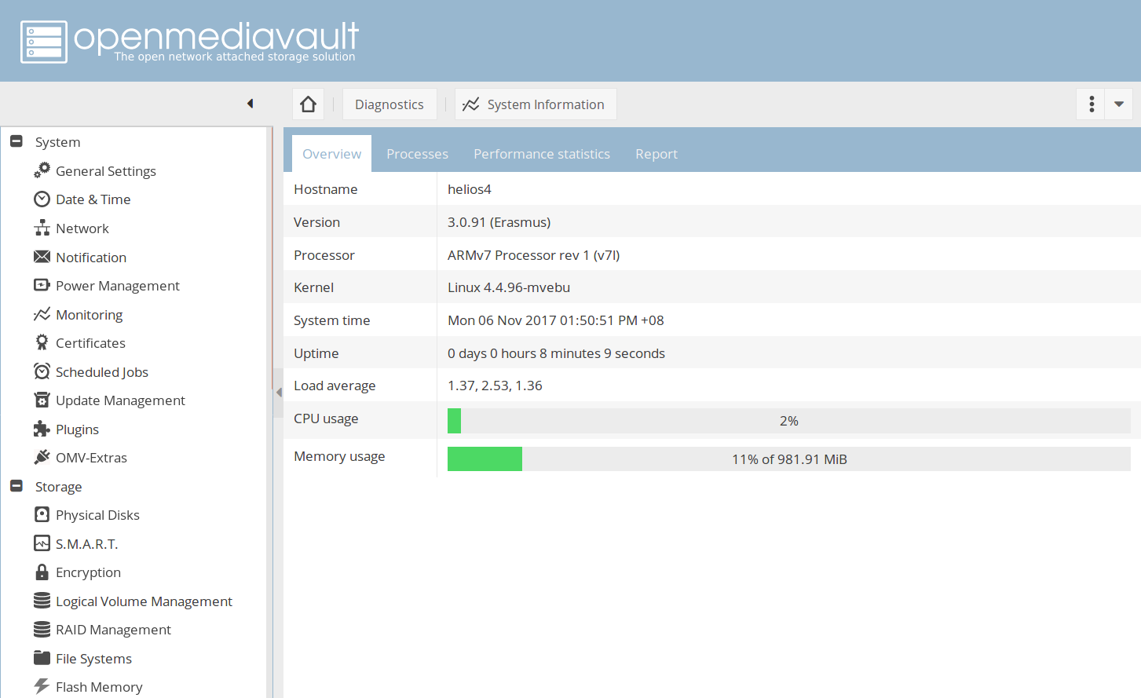This screenshot has height=698, width=1141.
Task: Click the S.M.A.R.T. pulse icon
Action: pos(42,543)
